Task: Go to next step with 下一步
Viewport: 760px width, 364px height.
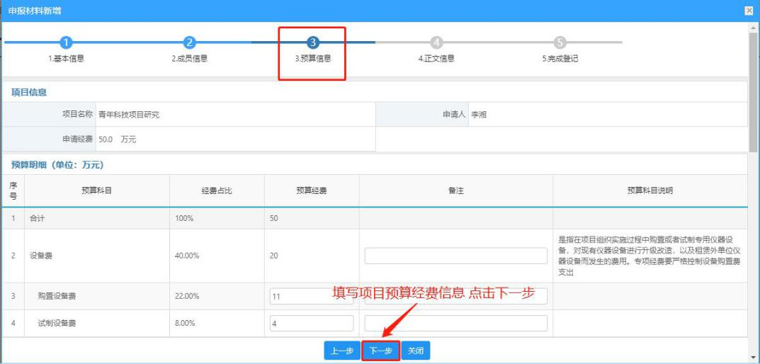Action: point(380,351)
